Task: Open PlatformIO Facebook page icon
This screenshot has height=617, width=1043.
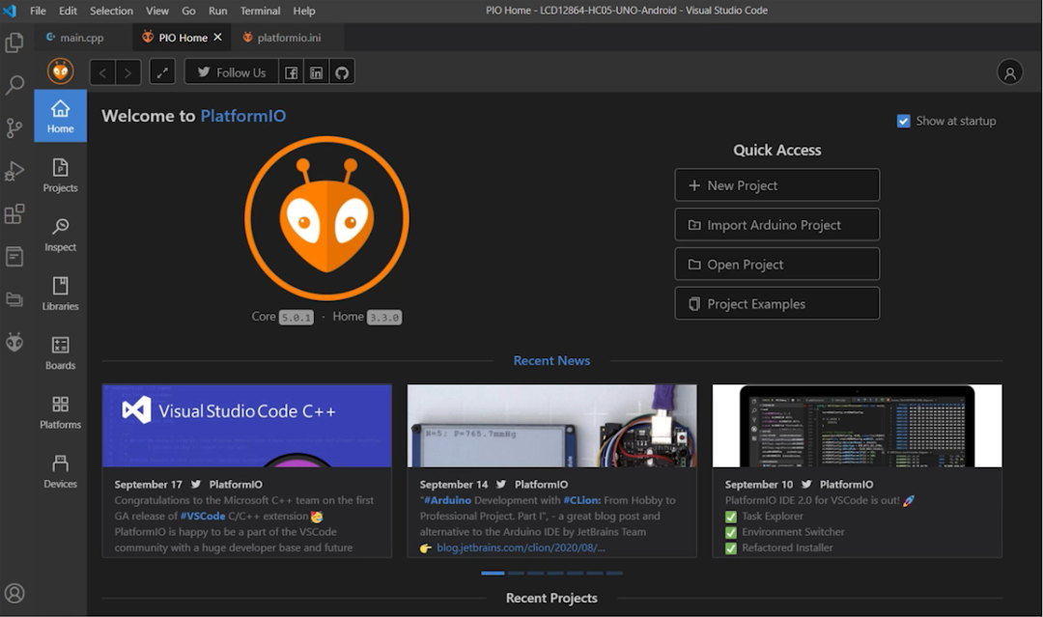Action: [x=292, y=72]
